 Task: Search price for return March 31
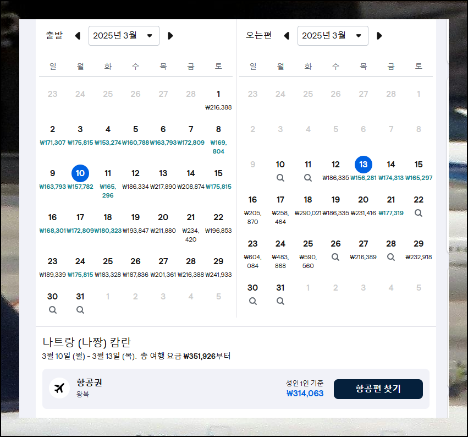280,301
